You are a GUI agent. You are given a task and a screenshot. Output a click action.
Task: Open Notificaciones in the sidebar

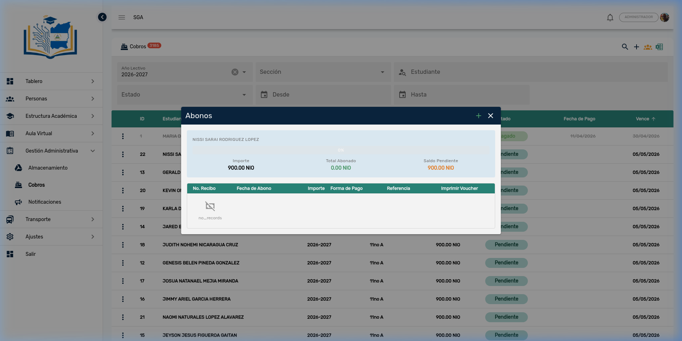pyautogui.click(x=45, y=202)
